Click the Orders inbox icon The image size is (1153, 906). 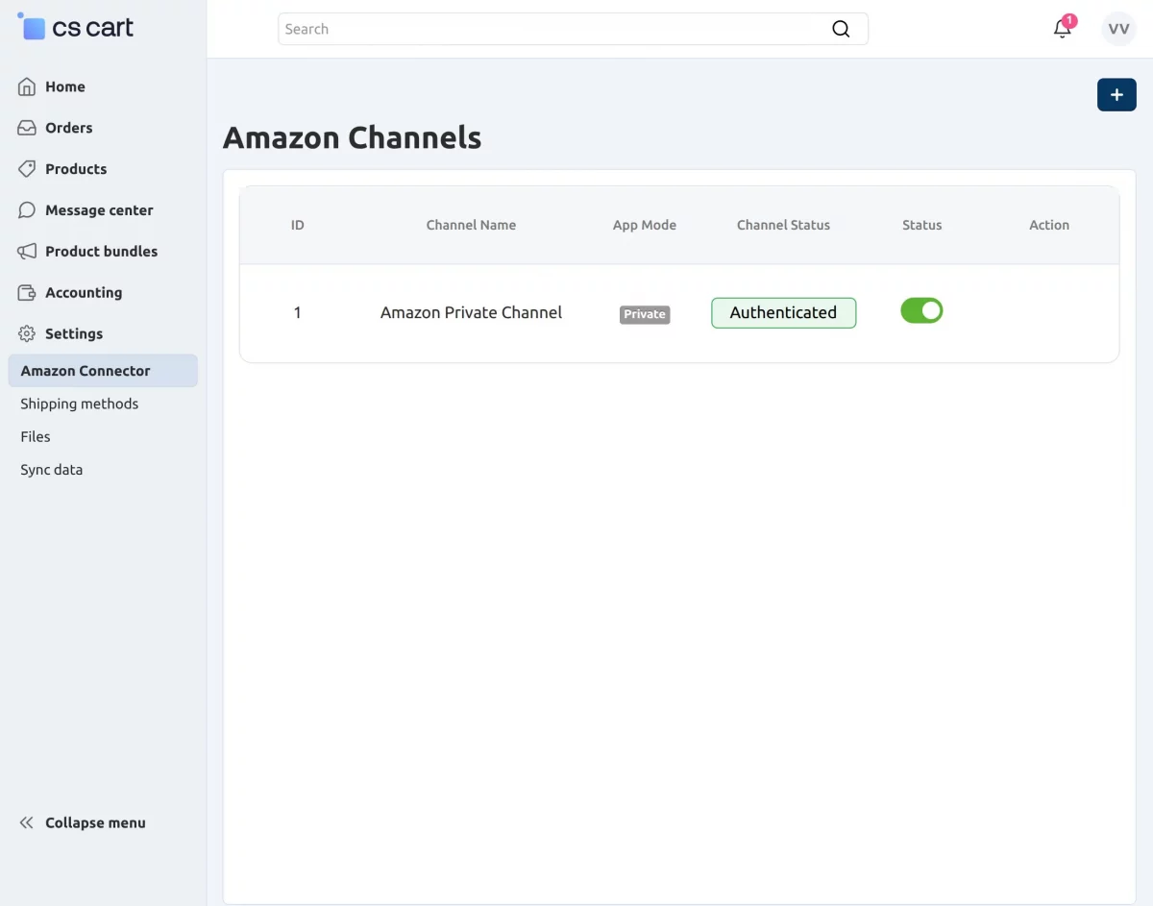click(27, 128)
